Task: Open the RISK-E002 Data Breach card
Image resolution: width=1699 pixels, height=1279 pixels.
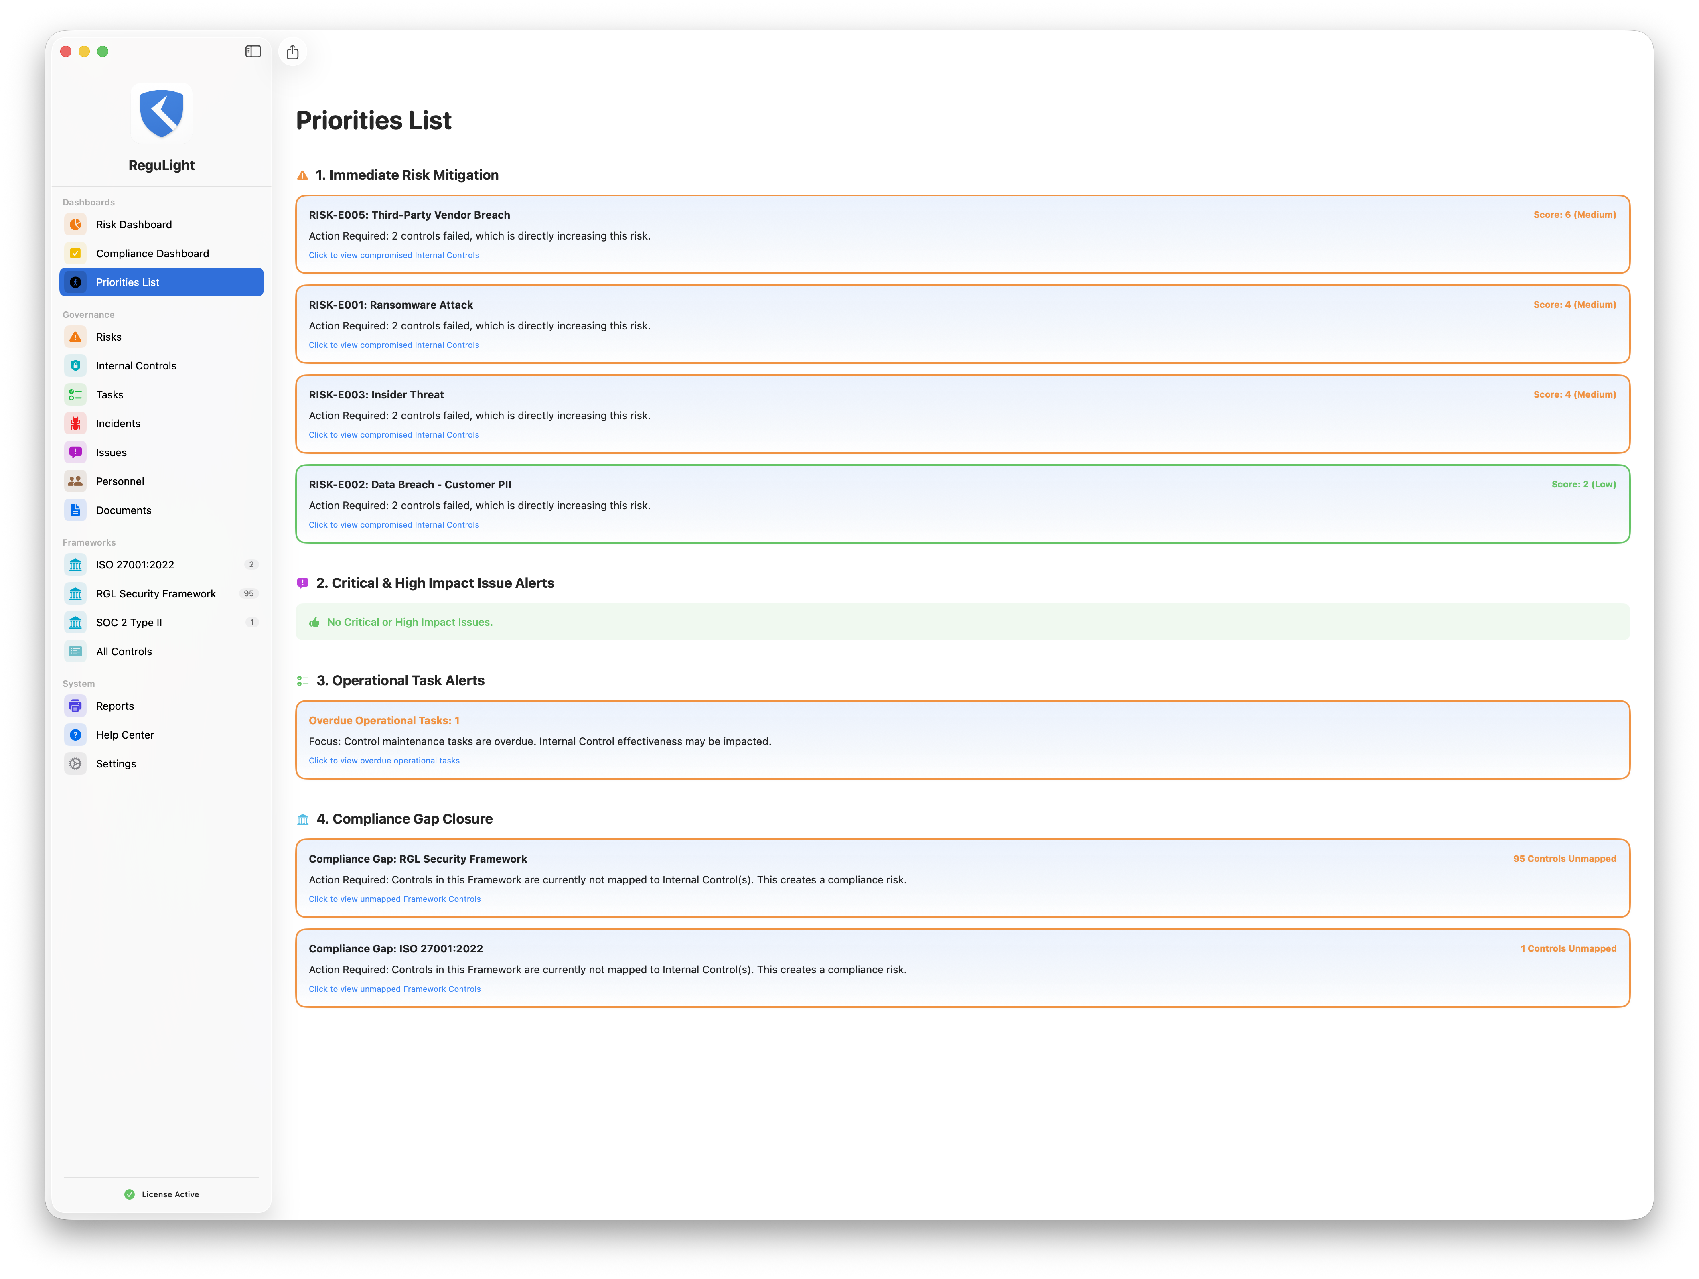Action: click(962, 504)
